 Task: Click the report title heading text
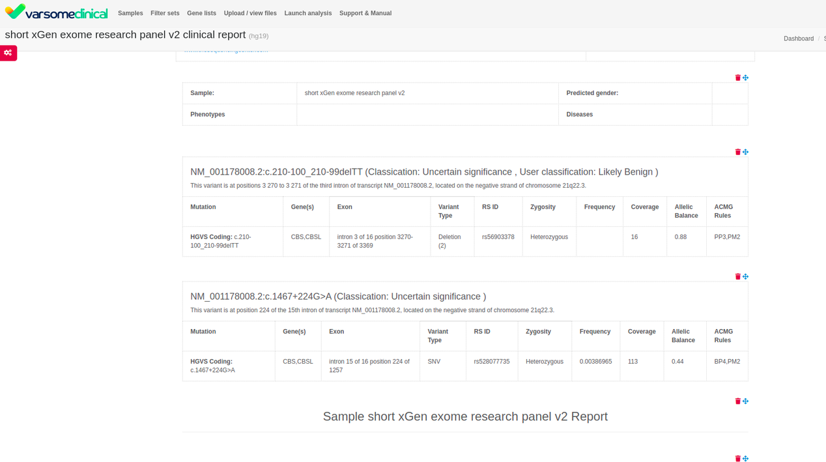125,35
